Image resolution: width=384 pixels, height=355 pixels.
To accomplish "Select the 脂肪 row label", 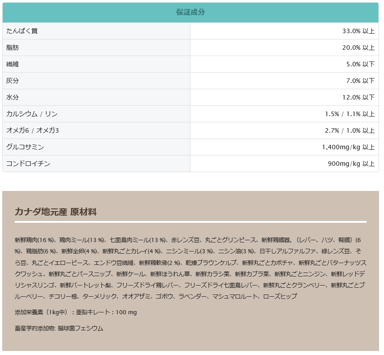I will click(x=13, y=48).
